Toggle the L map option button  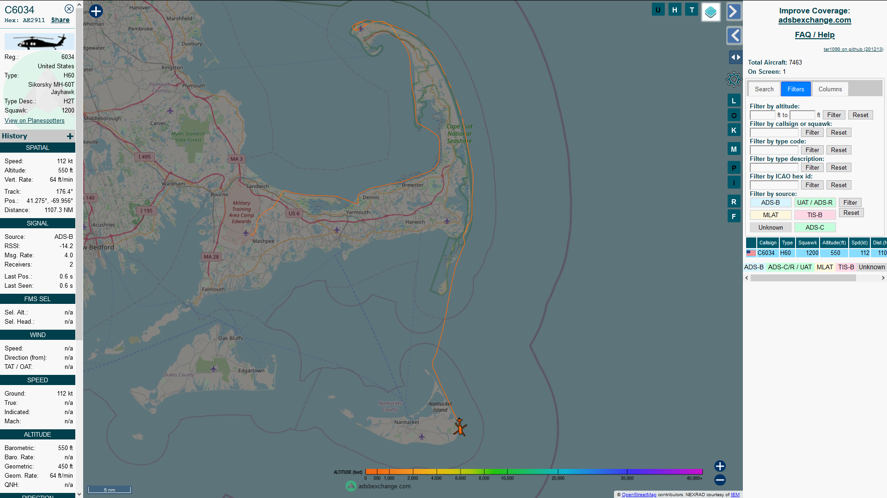click(734, 101)
